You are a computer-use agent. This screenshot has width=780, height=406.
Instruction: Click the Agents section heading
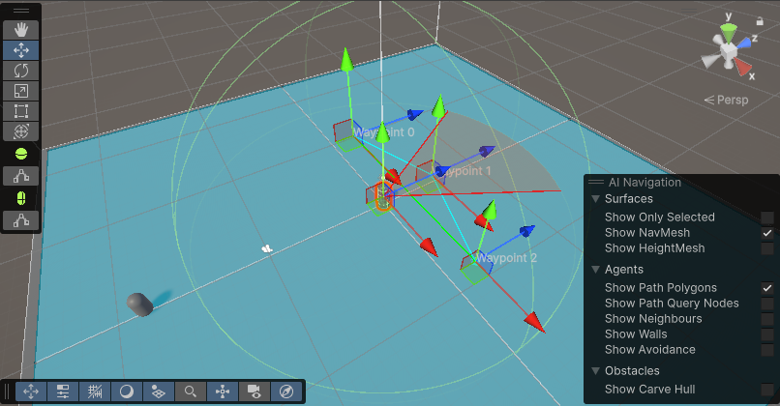624,270
